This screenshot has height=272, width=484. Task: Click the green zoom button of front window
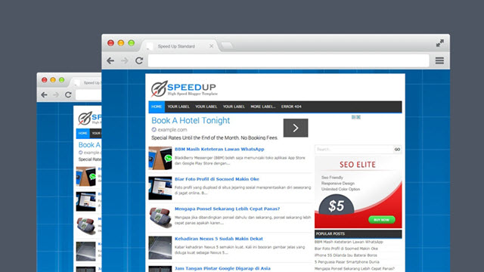(x=131, y=43)
